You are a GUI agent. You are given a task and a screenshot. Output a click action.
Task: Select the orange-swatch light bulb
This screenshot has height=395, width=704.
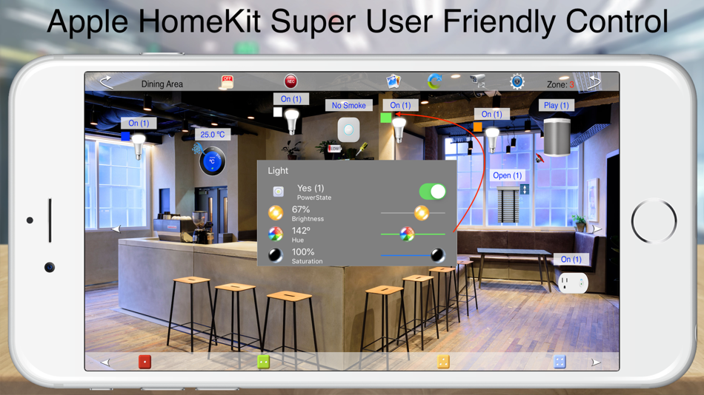coord(492,140)
